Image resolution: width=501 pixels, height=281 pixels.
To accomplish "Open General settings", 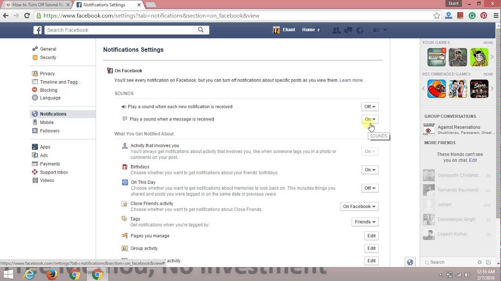I will 48,49.
